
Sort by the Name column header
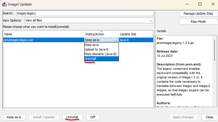pos(43,34)
